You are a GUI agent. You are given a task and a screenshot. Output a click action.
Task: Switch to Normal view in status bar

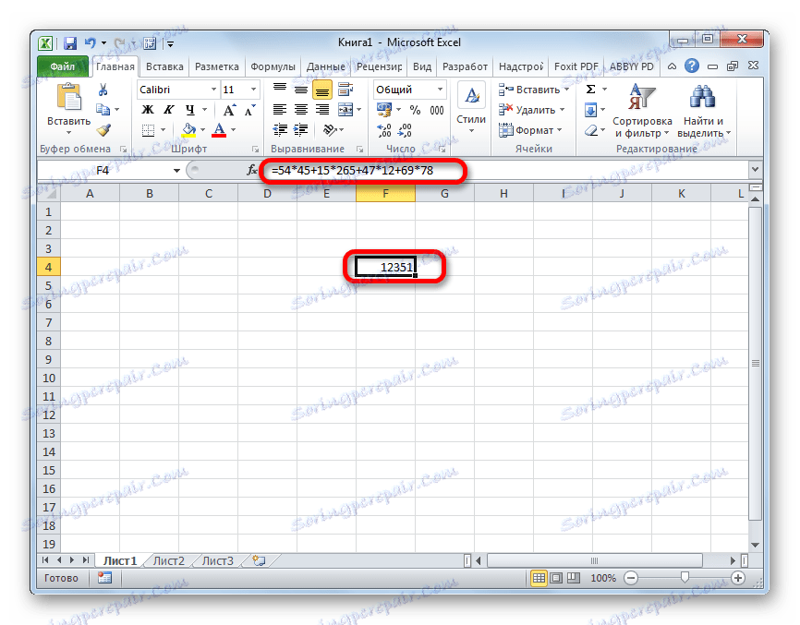(539, 578)
